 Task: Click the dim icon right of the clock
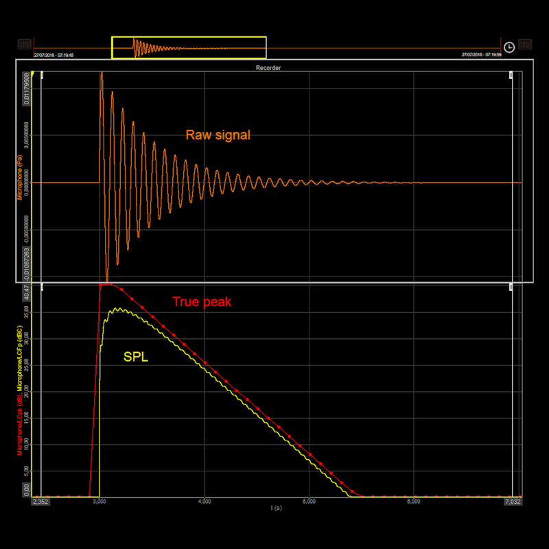[x=525, y=45]
